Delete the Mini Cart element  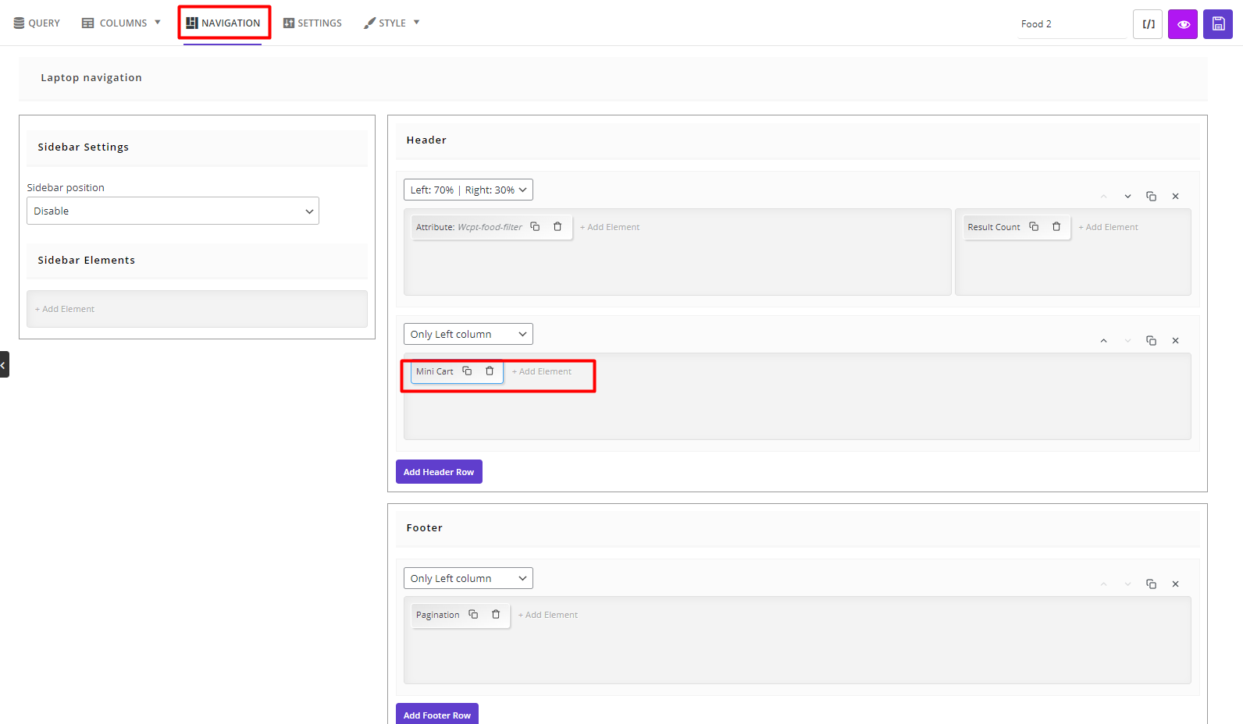pos(490,371)
